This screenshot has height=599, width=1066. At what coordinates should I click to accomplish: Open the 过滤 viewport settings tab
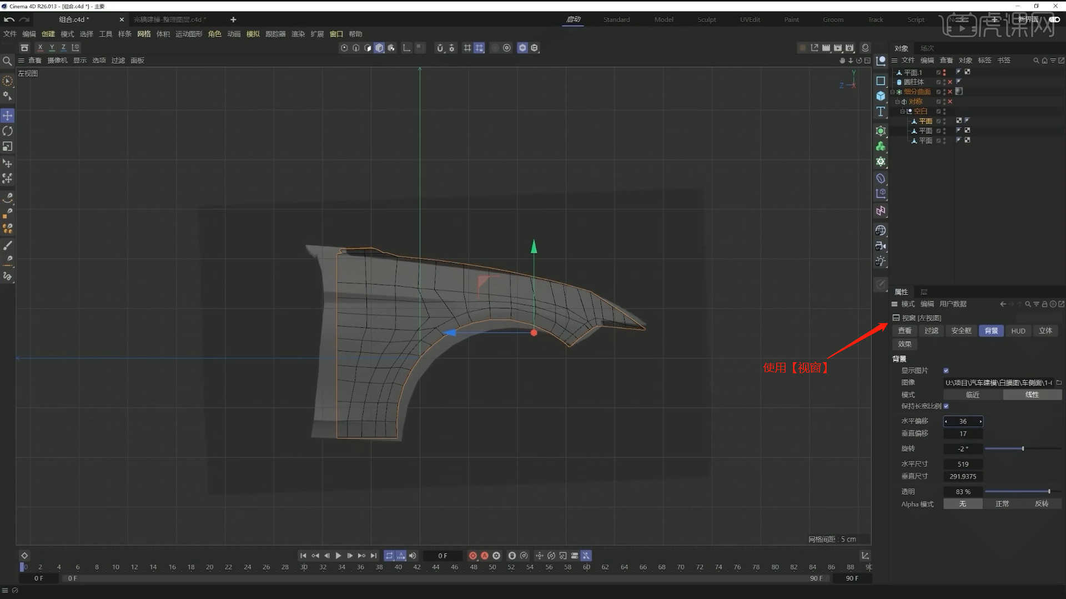931,331
